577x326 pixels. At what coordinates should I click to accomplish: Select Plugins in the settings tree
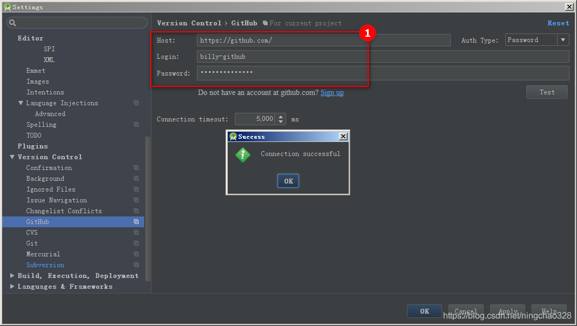tap(33, 146)
